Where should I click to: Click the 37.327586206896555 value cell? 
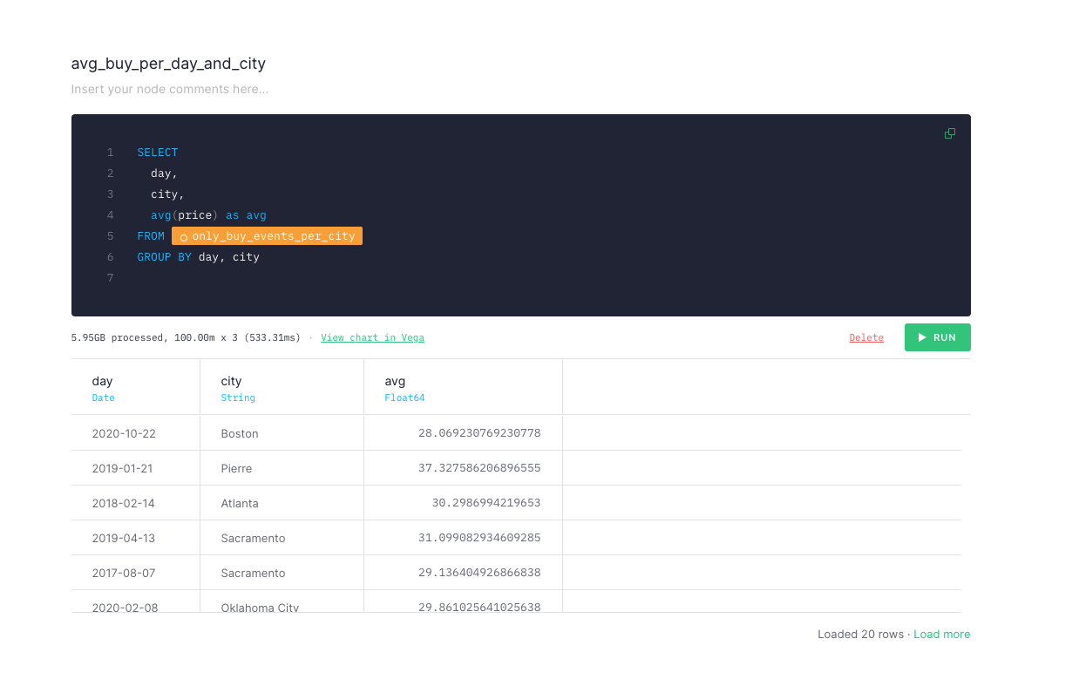pyautogui.click(x=463, y=468)
